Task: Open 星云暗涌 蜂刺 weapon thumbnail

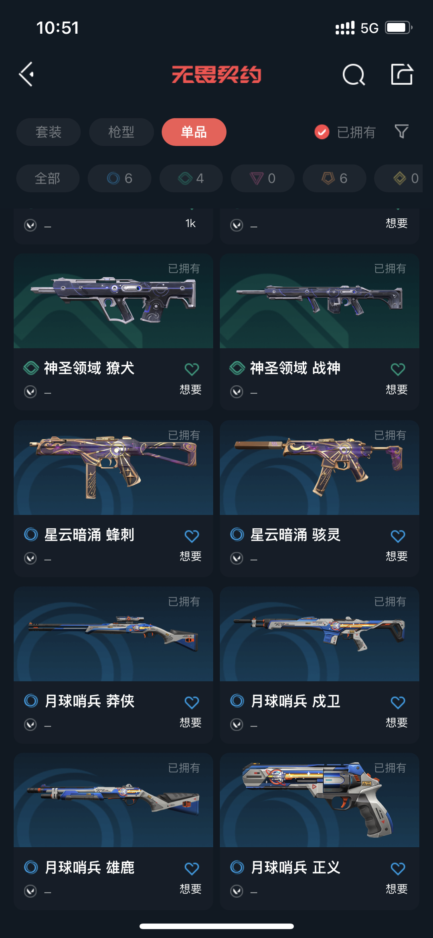Action: 113,468
